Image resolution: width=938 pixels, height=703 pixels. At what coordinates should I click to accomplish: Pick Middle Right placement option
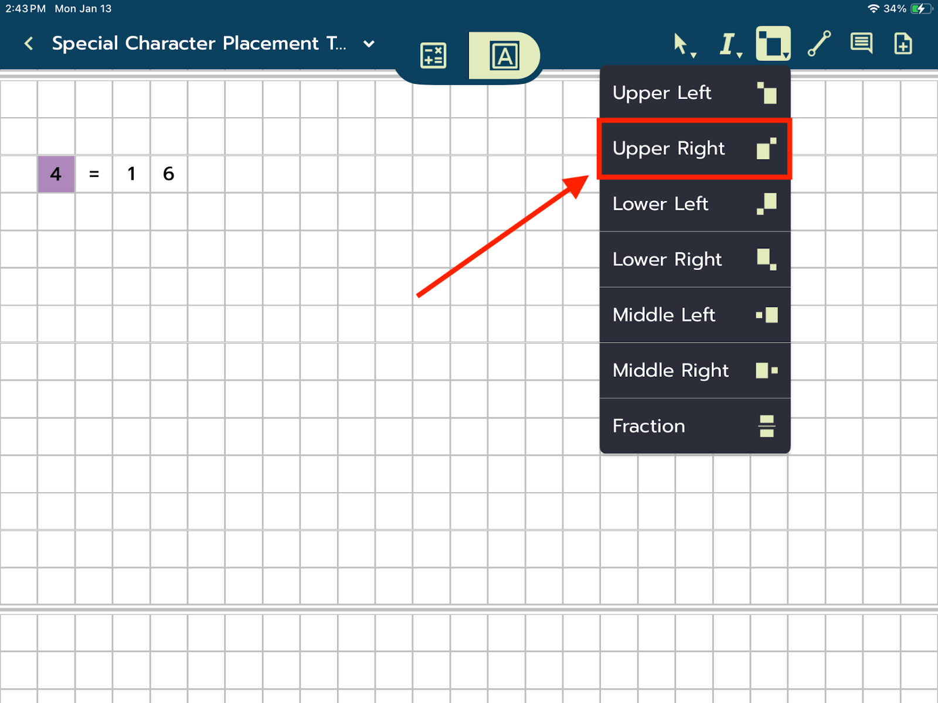pyautogui.click(x=695, y=370)
